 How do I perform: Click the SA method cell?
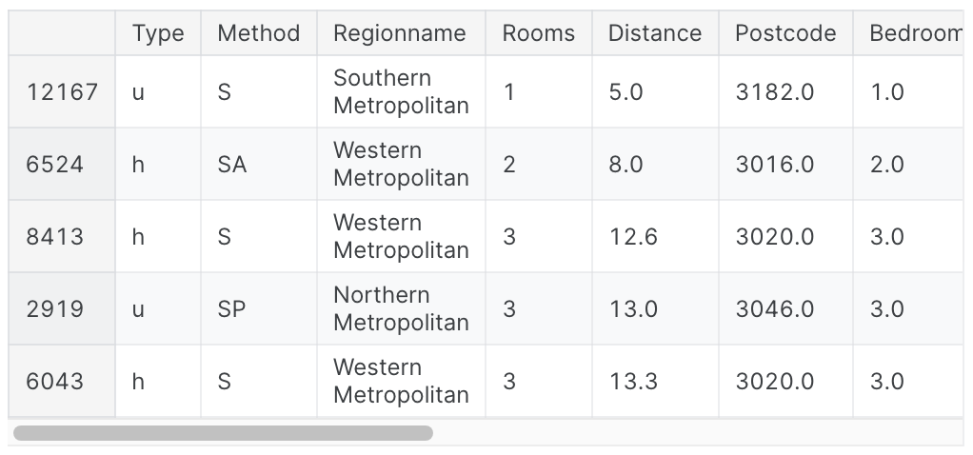(x=258, y=165)
